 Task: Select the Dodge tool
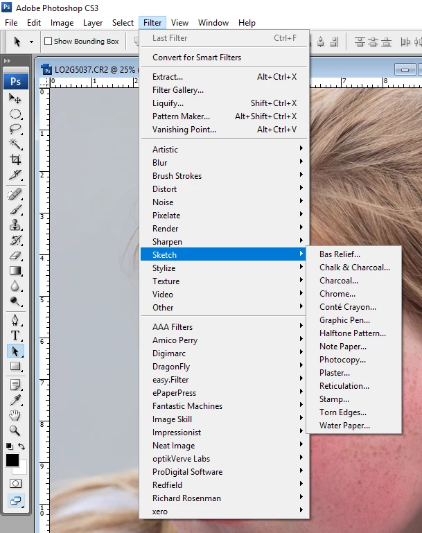coord(15,302)
